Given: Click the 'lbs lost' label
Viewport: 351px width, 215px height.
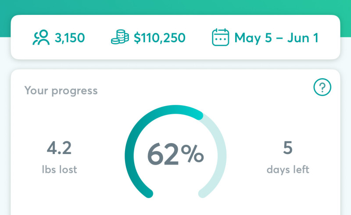Looking at the screenshot, I should coord(59,169).
